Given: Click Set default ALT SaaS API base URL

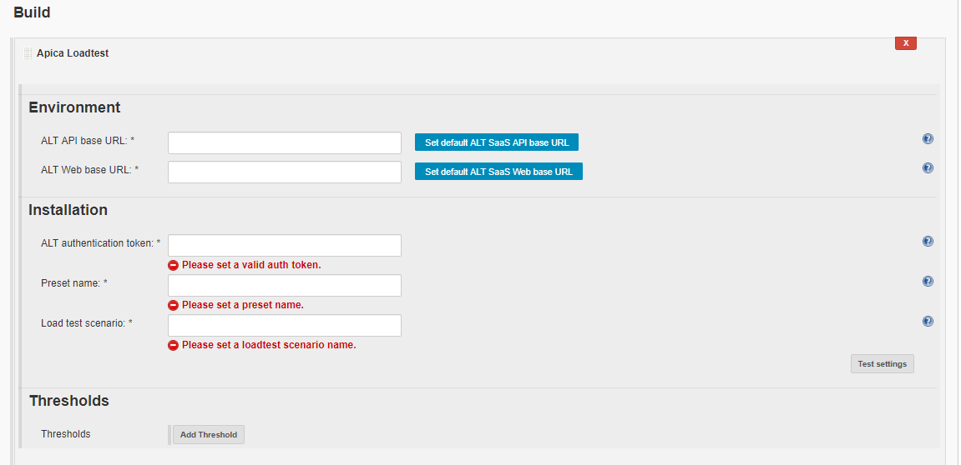Looking at the screenshot, I should click(497, 142).
